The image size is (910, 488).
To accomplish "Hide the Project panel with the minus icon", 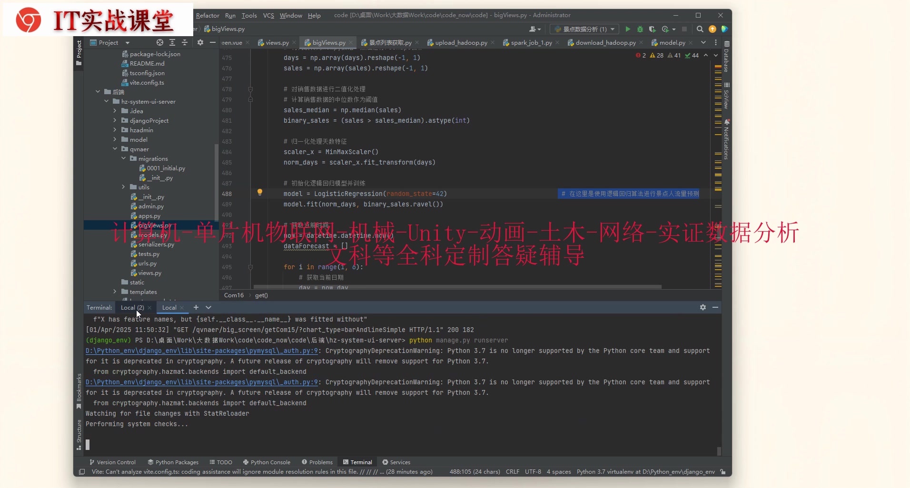I will (213, 42).
